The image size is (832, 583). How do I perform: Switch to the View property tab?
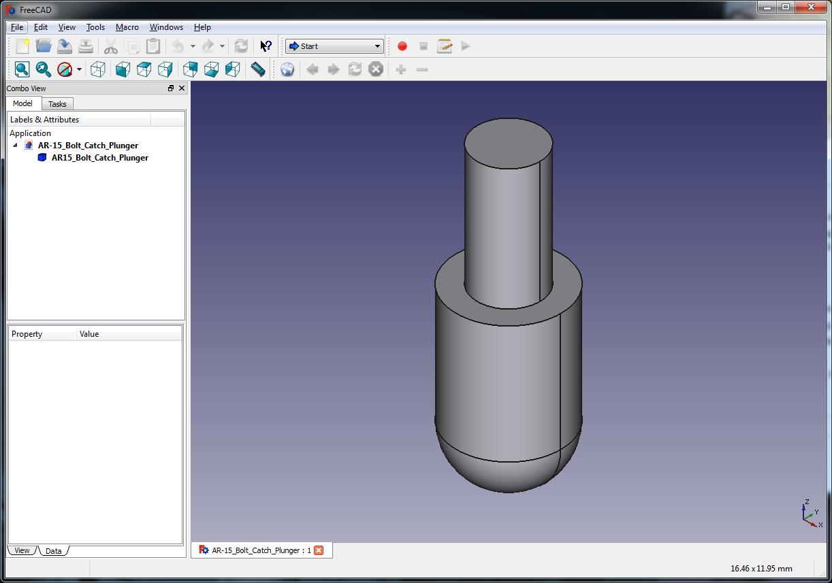22,550
